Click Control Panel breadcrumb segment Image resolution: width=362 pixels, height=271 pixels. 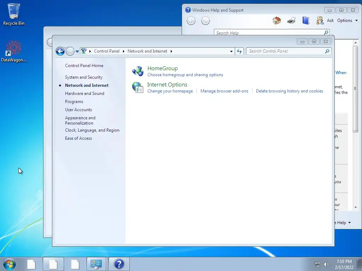pyautogui.click(x=107, y=51)
